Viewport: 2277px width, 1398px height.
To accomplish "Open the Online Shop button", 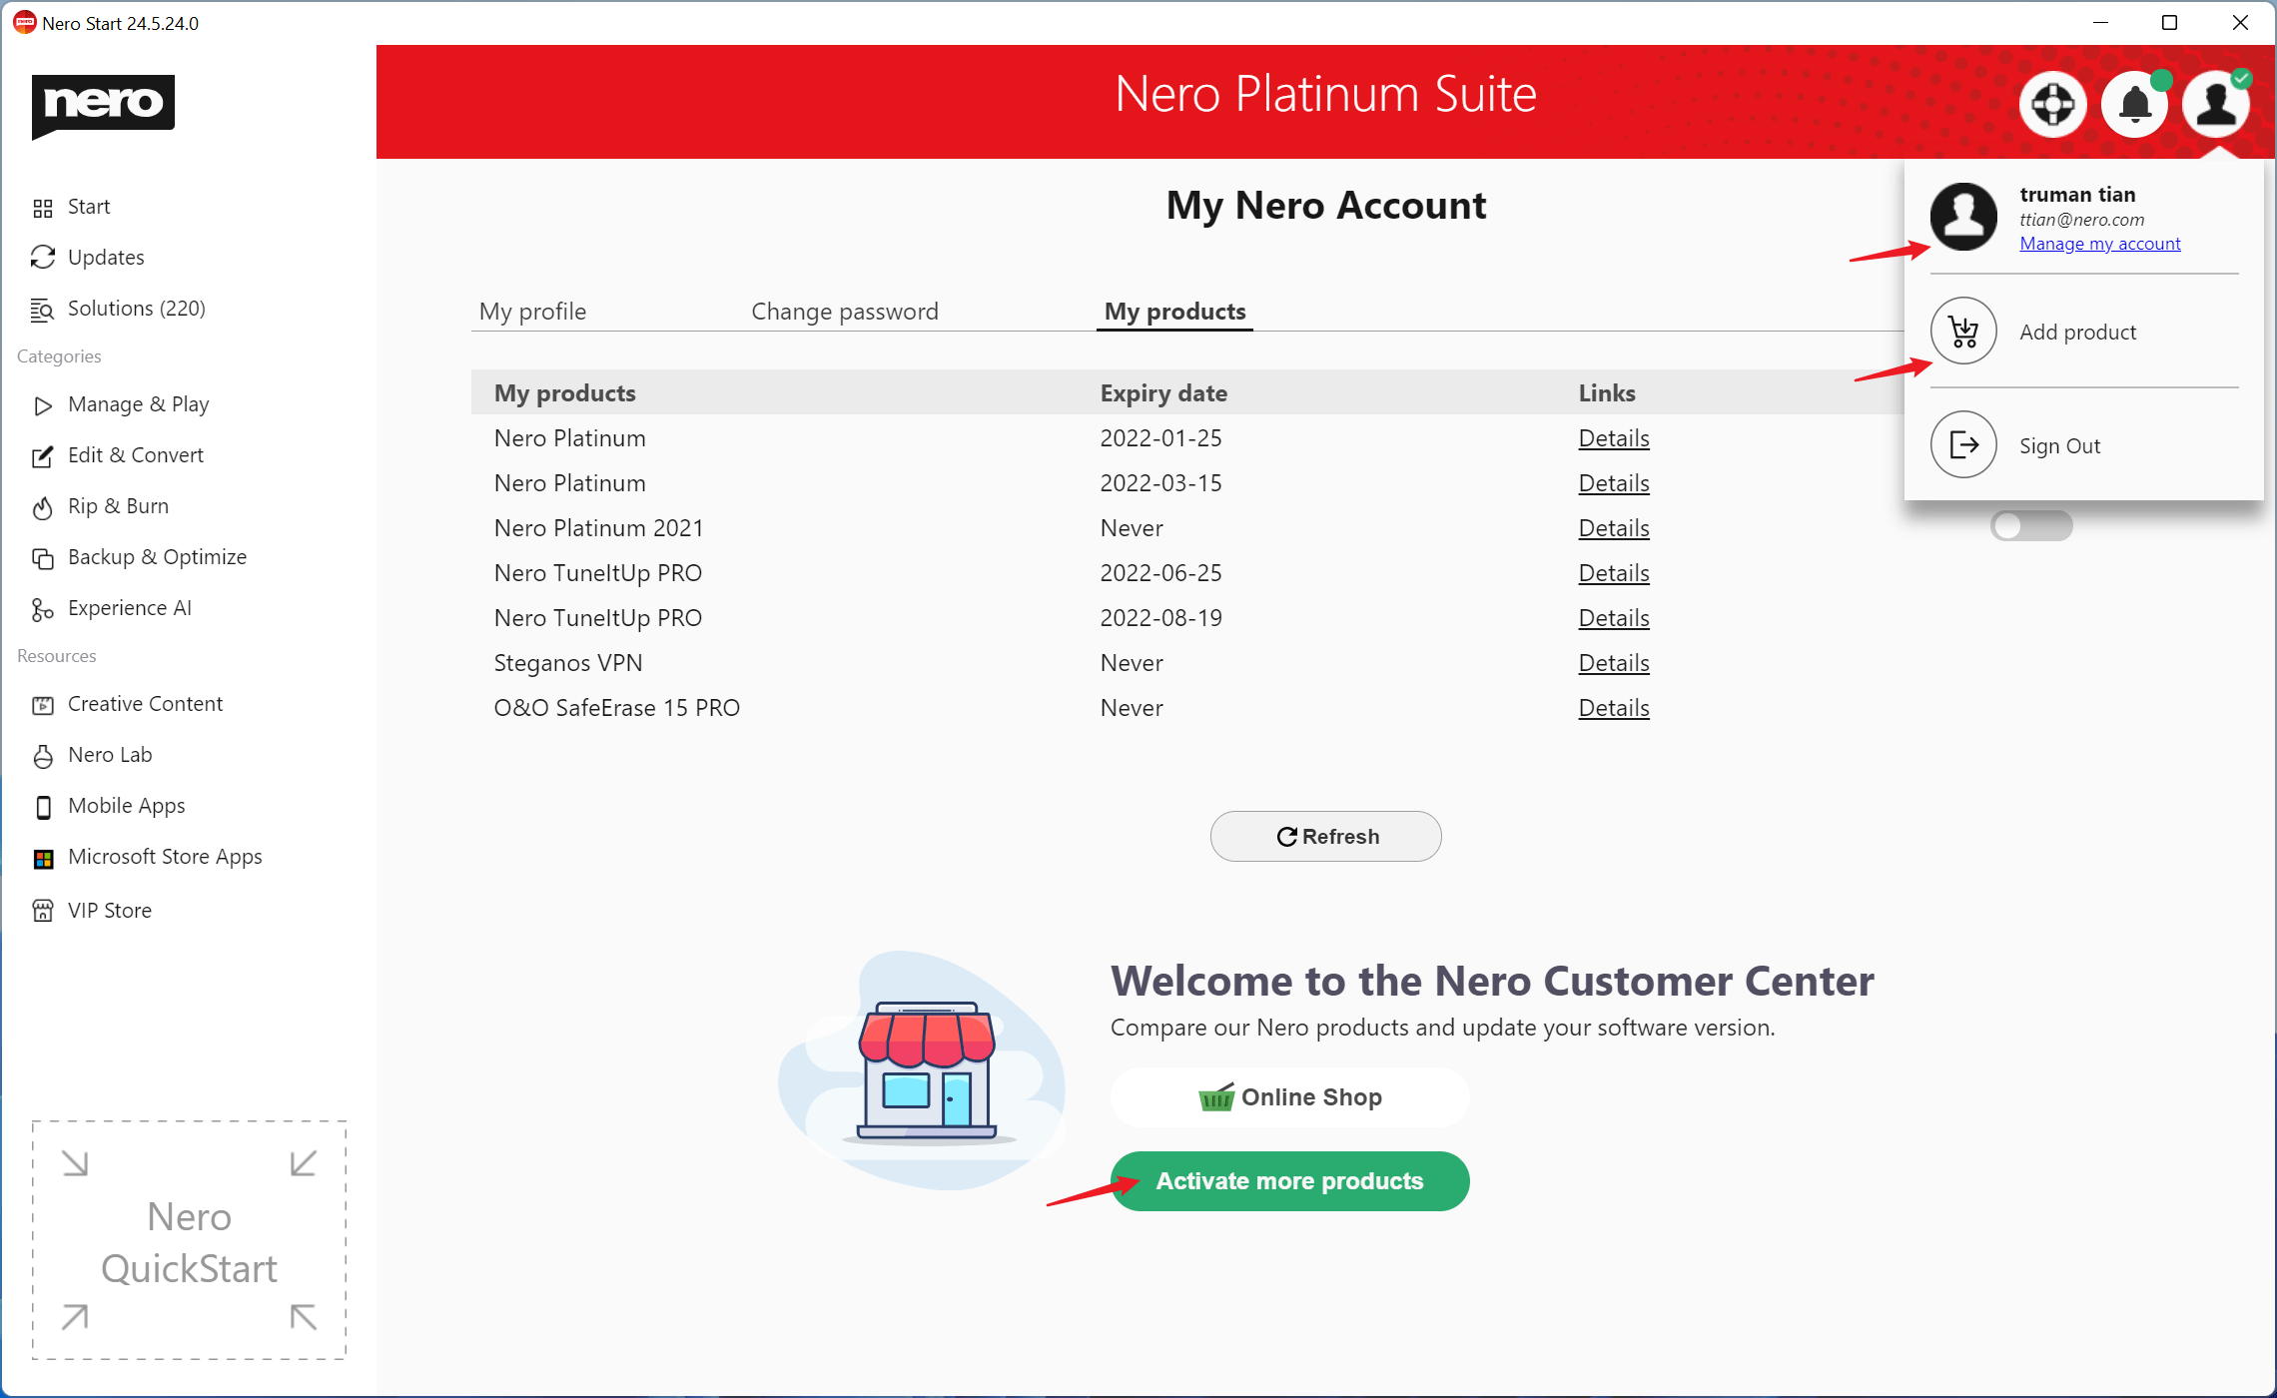I will pyautogui.click(x=1289, y=1097).
